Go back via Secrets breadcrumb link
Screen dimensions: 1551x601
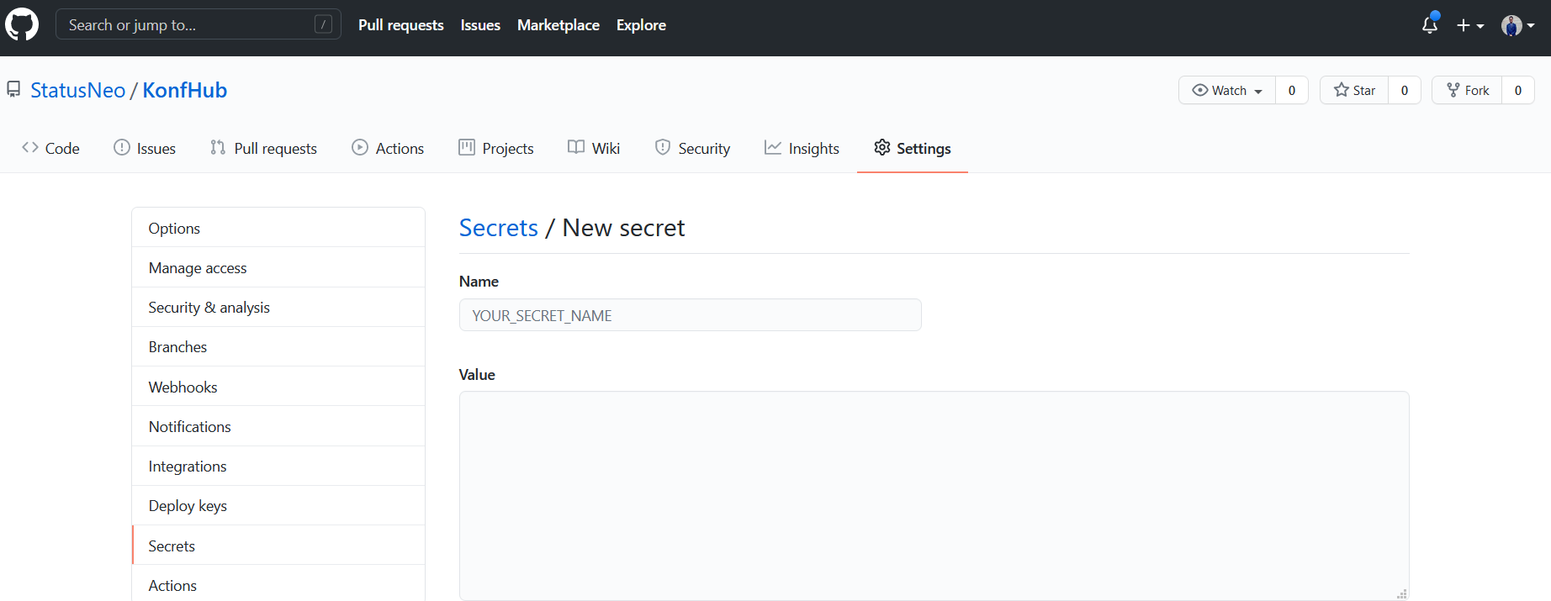(x=499, y=228)
